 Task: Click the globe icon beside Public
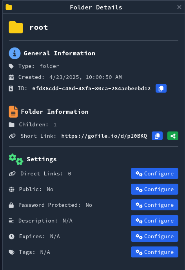pyautogui.click(x=11, y=189)
